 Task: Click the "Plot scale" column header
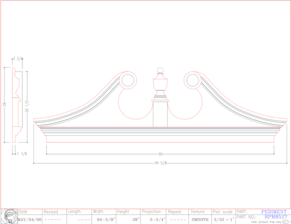[x=223, y=212]
